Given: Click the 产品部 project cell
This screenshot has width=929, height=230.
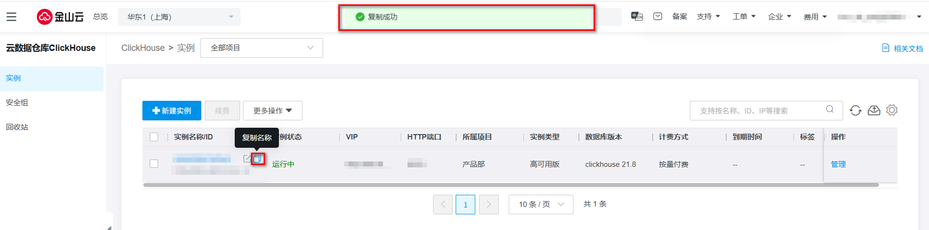Looking at the screenshot, I should (x=473, y=164).
